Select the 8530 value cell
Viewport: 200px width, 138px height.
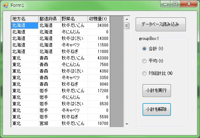point(99,104)
